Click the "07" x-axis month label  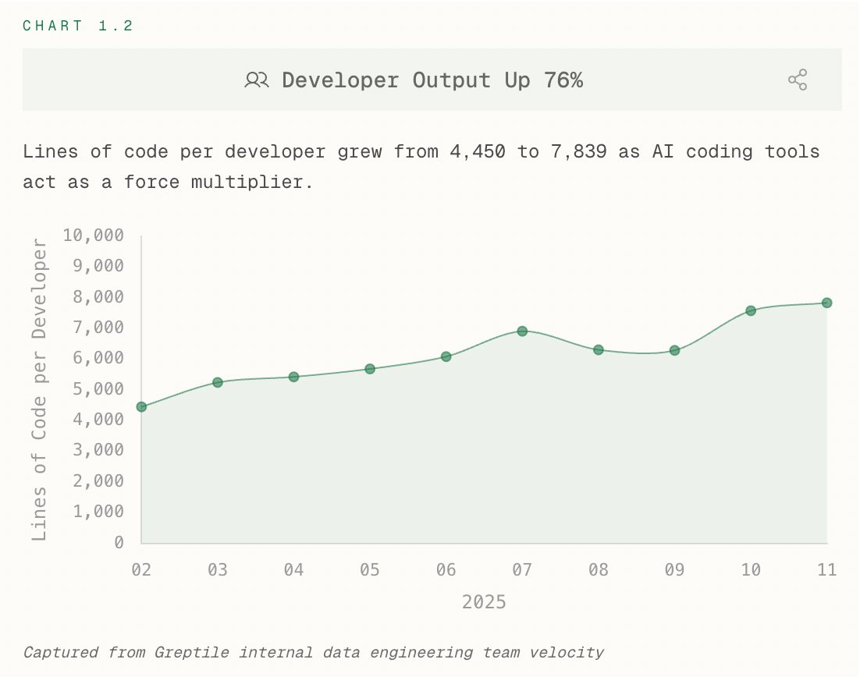coord(522,570)
